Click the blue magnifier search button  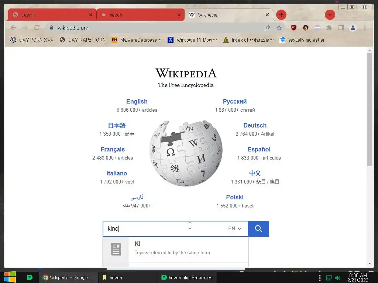pos(258,228)
